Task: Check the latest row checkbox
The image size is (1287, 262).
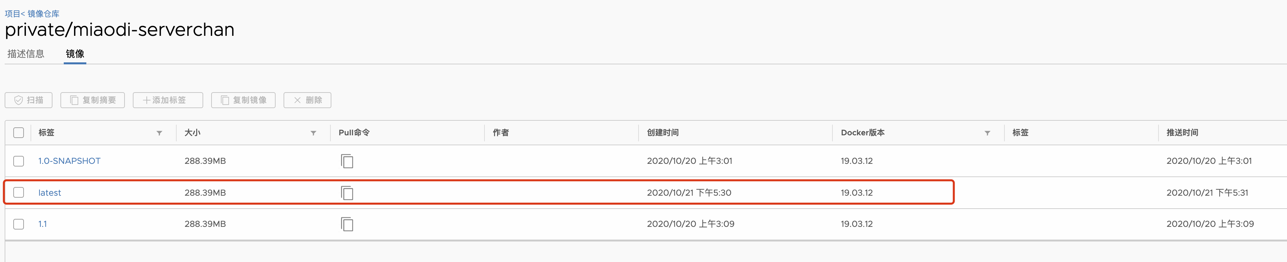Action: 19,193
